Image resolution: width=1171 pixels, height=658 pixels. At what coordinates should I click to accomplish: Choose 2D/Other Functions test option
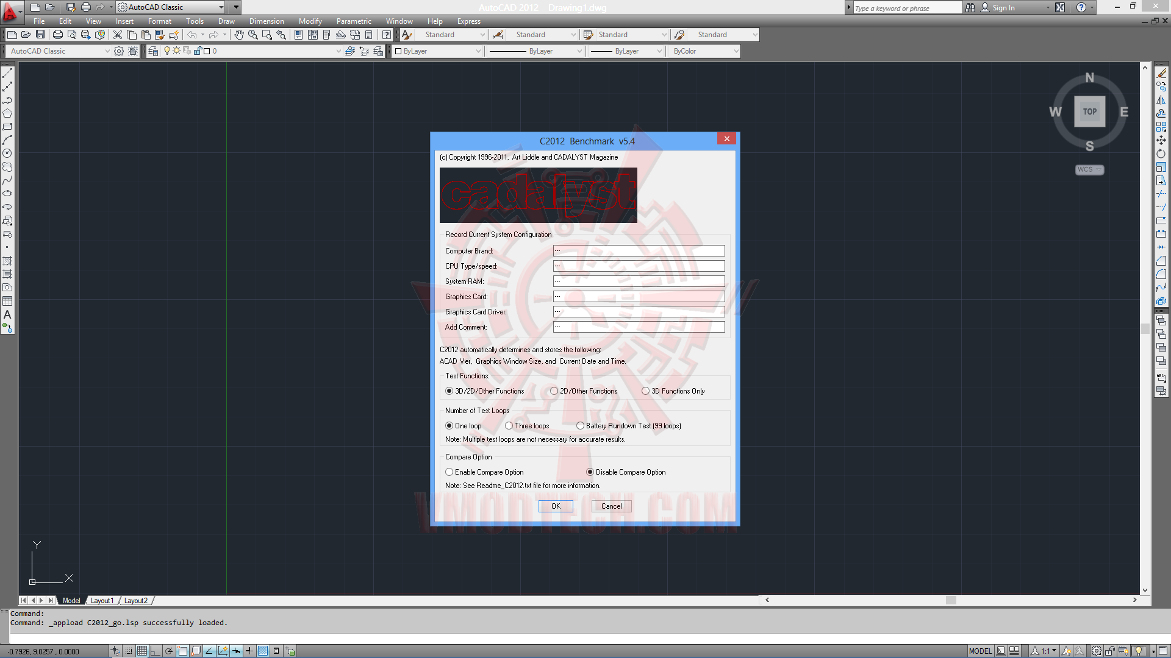point(554,391)
